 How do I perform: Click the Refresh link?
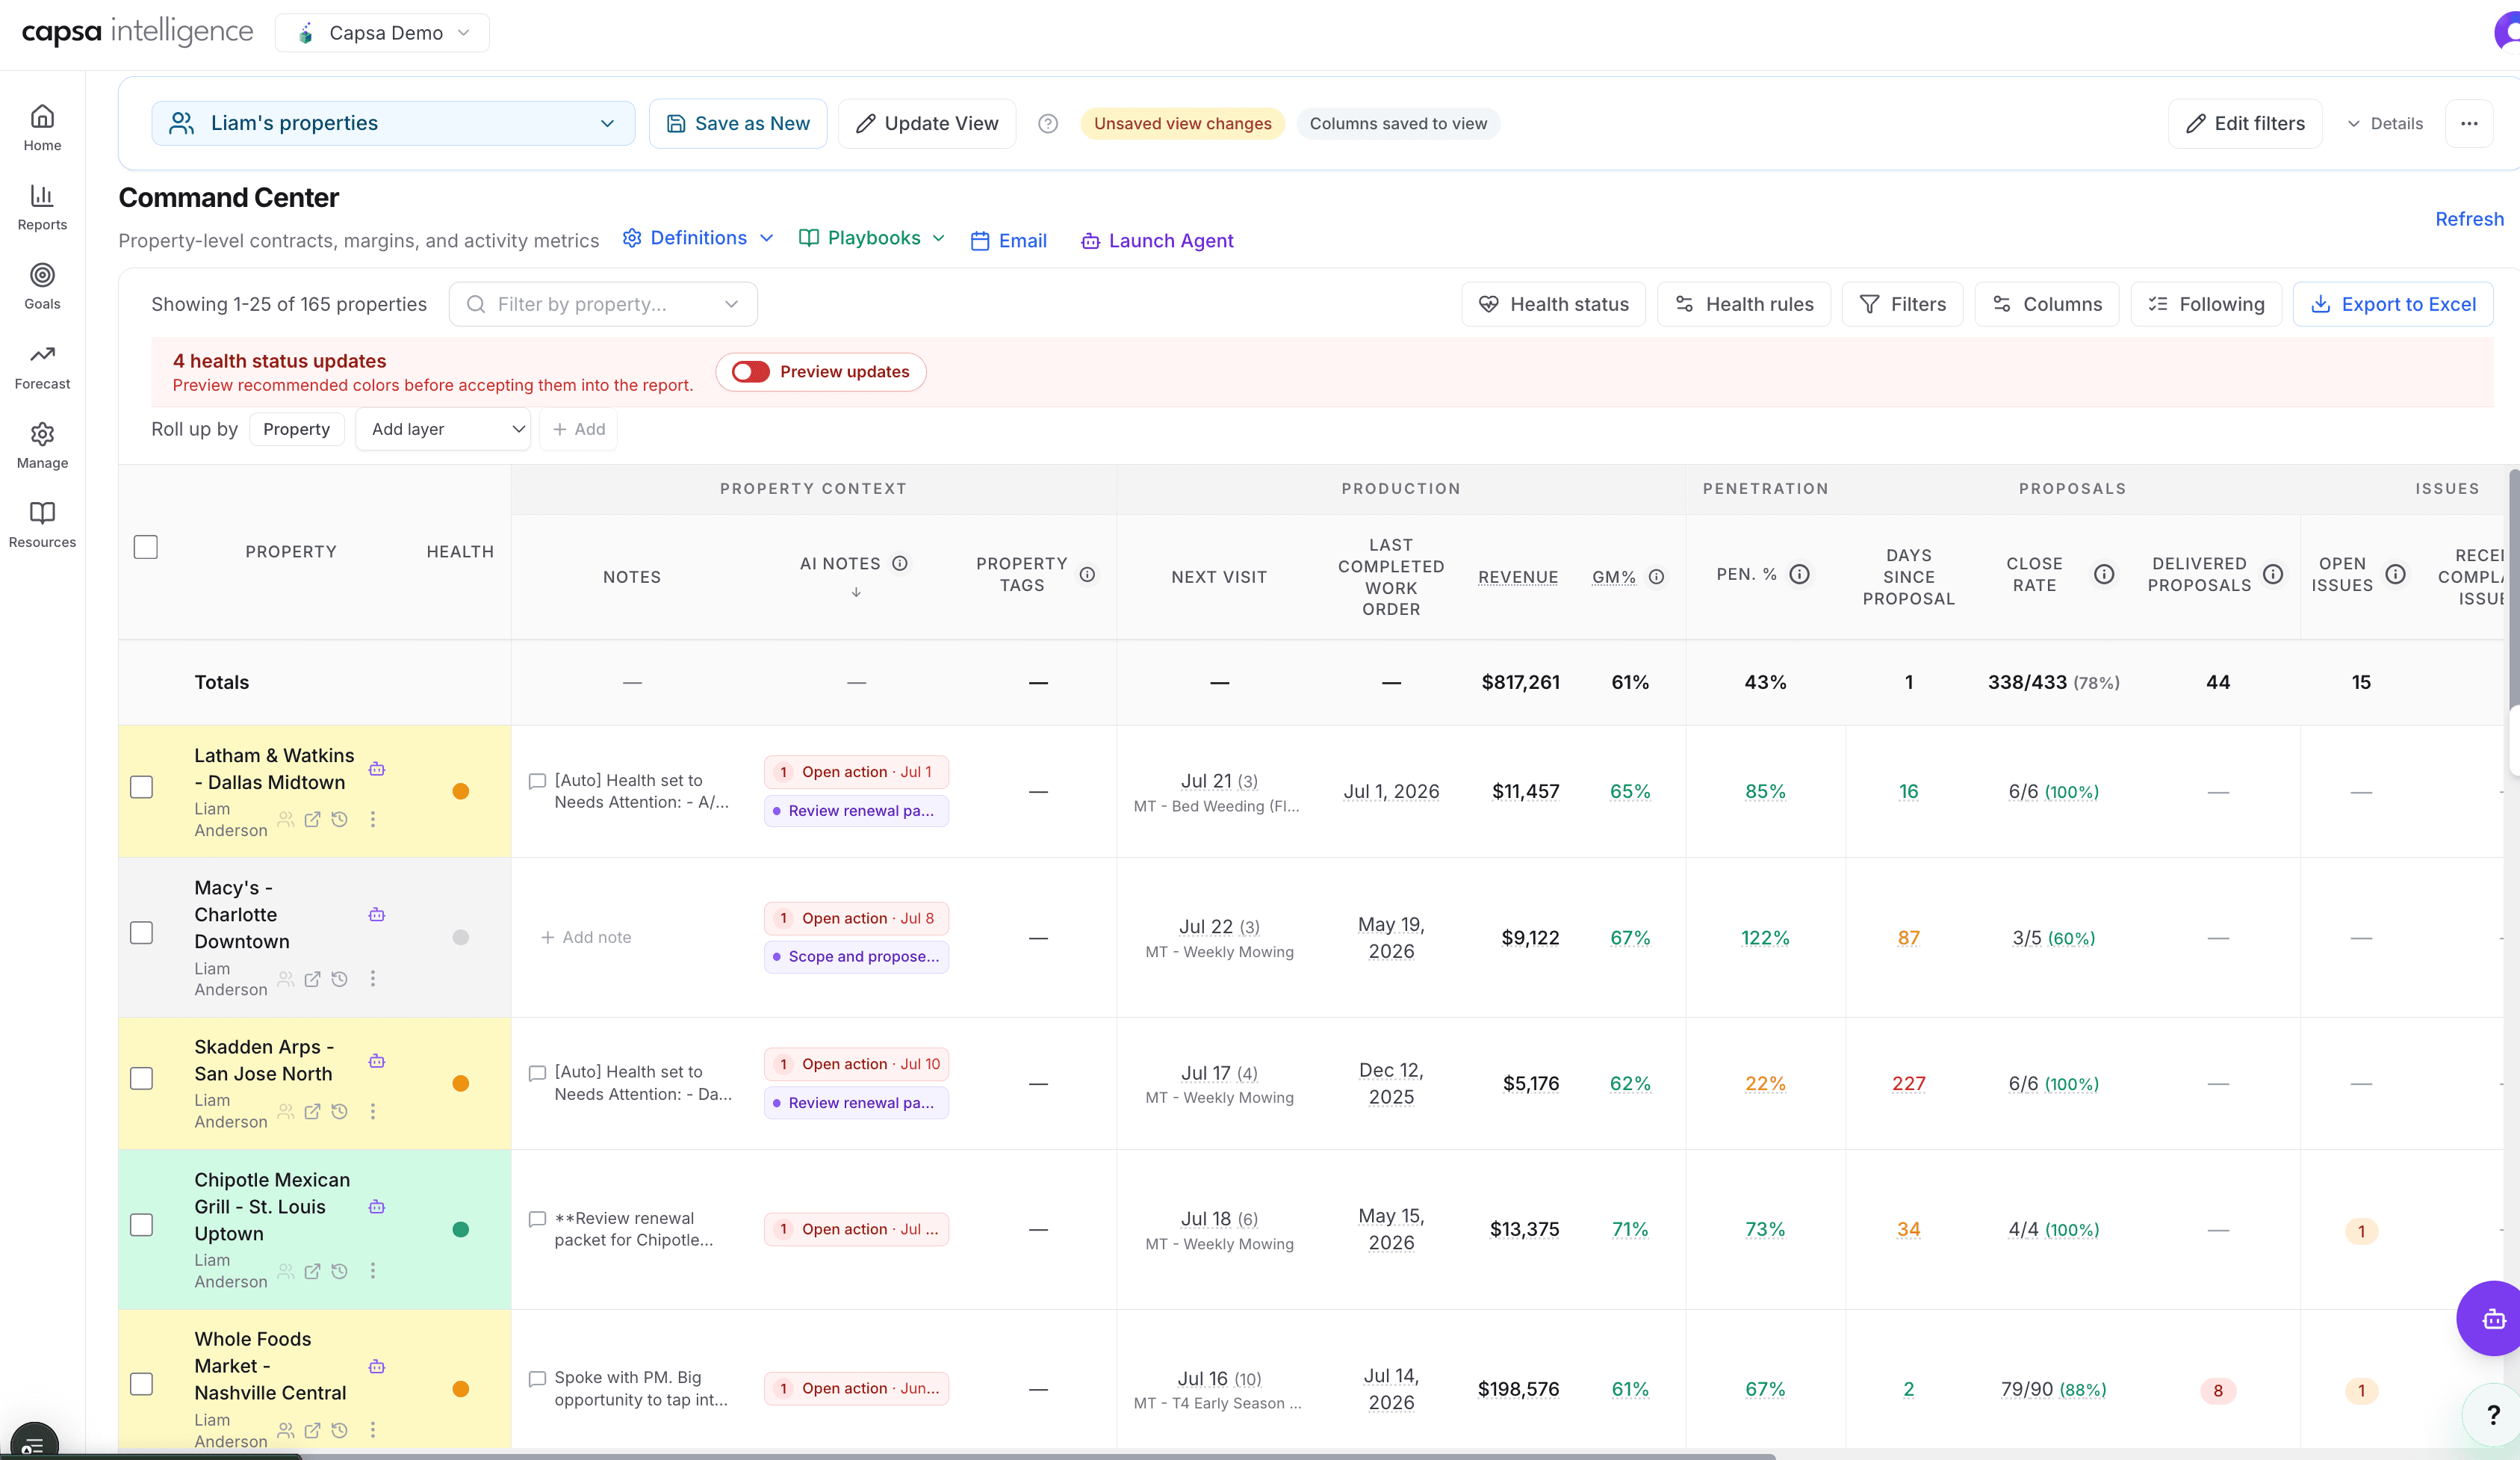[2469, 218]
